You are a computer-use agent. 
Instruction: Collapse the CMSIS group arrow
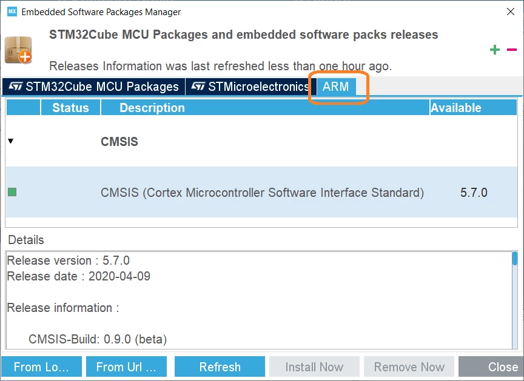[x=11, y=141]
